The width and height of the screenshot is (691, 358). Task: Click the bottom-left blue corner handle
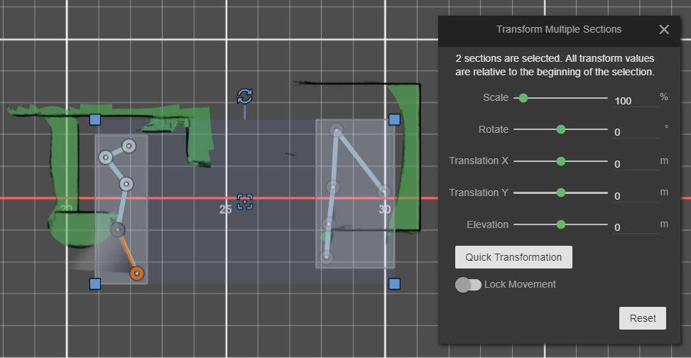click(95, 283)
